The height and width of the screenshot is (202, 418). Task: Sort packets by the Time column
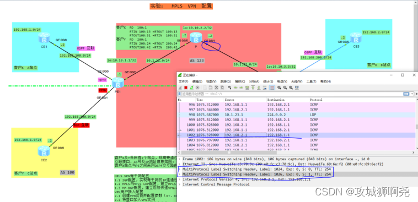tap(209, 100)
